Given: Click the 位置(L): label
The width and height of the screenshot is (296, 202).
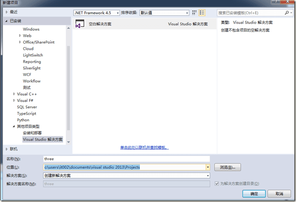Looking at the screenshot, I should (x=13, y=167).
